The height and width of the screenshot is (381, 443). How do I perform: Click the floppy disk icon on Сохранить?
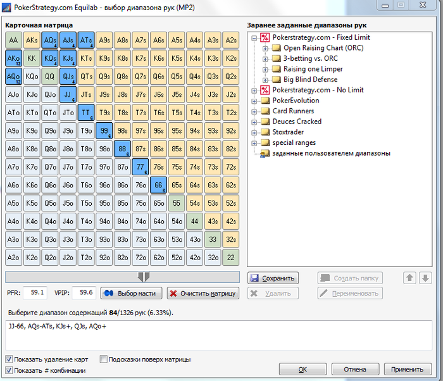(254, 278)
